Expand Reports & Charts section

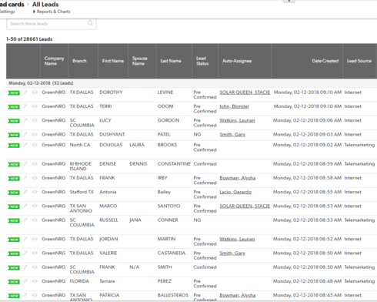tap(52, 12)
